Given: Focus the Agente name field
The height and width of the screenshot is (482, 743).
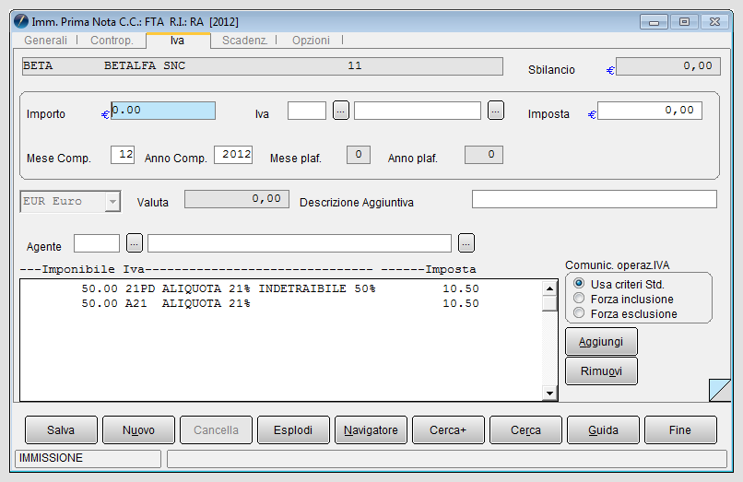Looking at the screenshot, I should (300, 243).
